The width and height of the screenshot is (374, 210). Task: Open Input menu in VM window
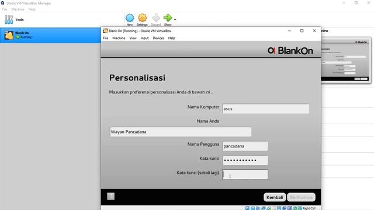tap(144, 38)
